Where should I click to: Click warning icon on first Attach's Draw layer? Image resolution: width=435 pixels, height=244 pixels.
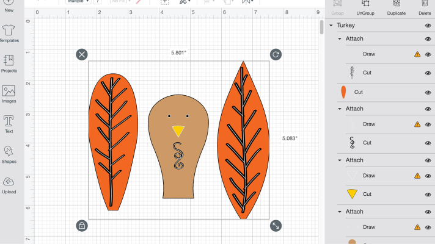coord(417,54)
